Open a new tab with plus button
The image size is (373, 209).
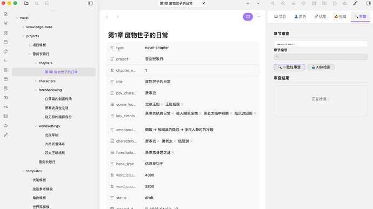point(248,3)
